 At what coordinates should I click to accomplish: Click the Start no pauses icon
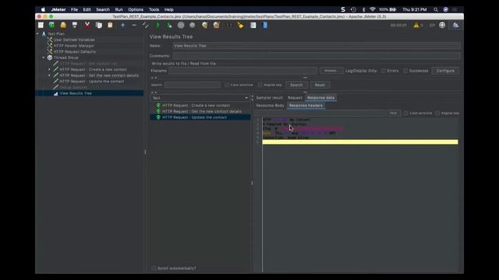pos(169,25)
